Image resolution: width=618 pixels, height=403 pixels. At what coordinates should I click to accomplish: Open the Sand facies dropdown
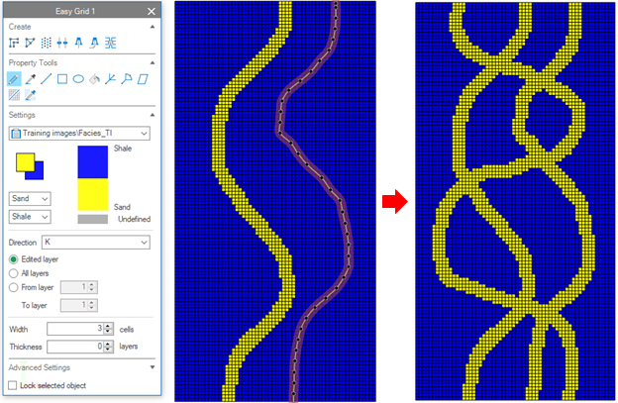[29, 199]
